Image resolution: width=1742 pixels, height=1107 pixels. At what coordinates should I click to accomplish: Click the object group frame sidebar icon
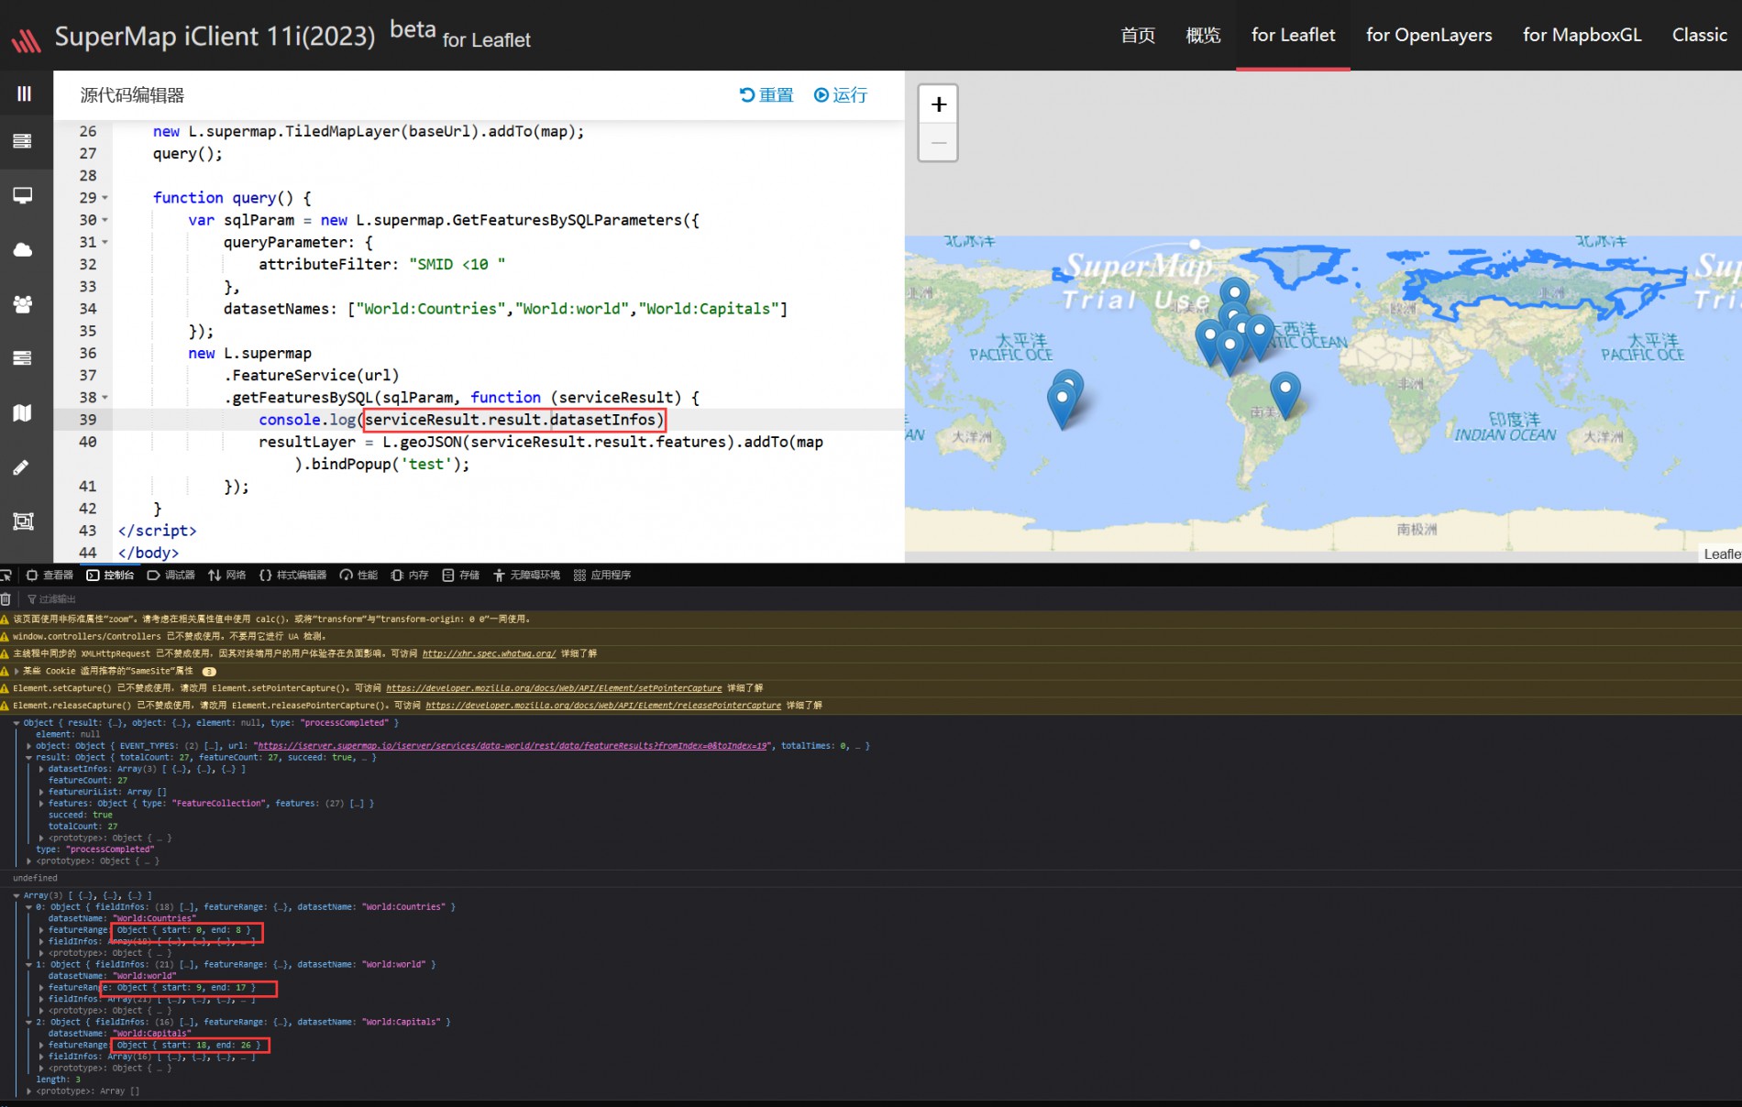(23, 521)
